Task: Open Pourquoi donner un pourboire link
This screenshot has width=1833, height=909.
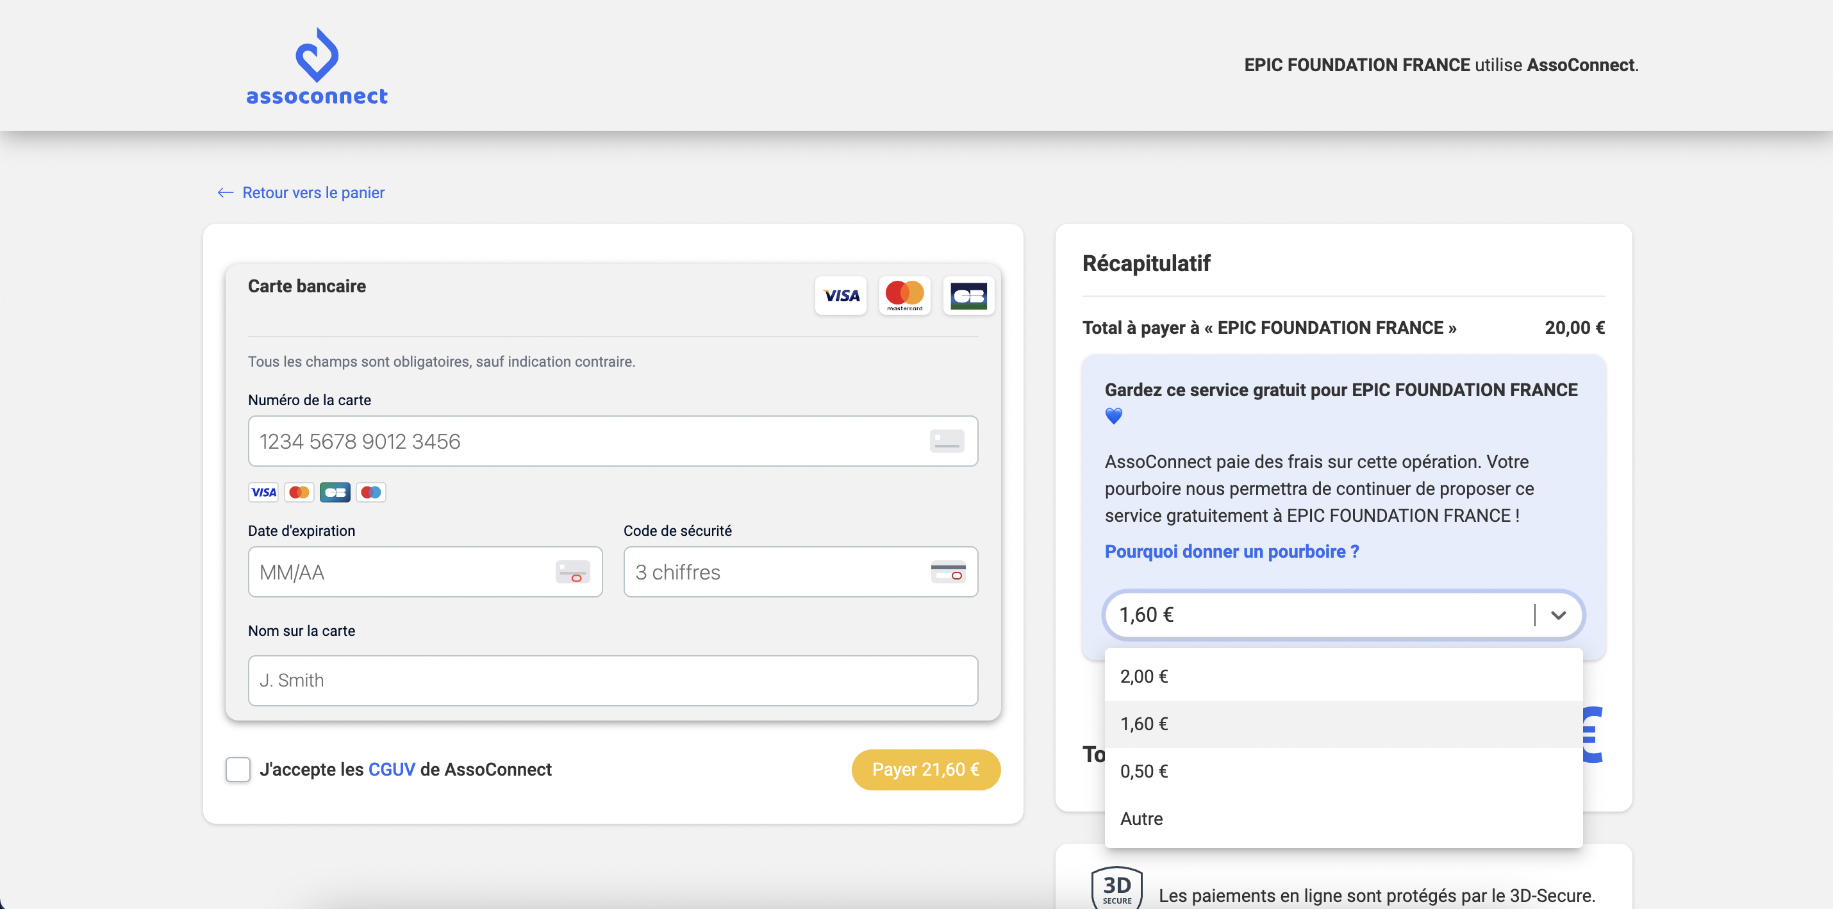Action: [x=1231, y=552]
